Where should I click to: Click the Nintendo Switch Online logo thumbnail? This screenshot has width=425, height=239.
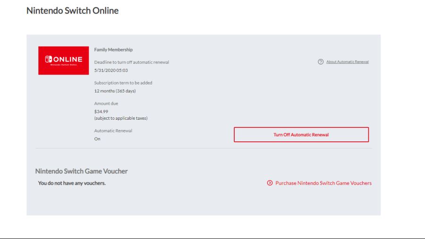click(x=63, y=60)
